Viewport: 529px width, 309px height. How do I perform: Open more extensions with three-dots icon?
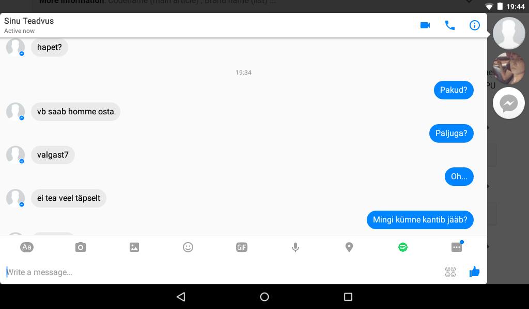click(457, 247)
